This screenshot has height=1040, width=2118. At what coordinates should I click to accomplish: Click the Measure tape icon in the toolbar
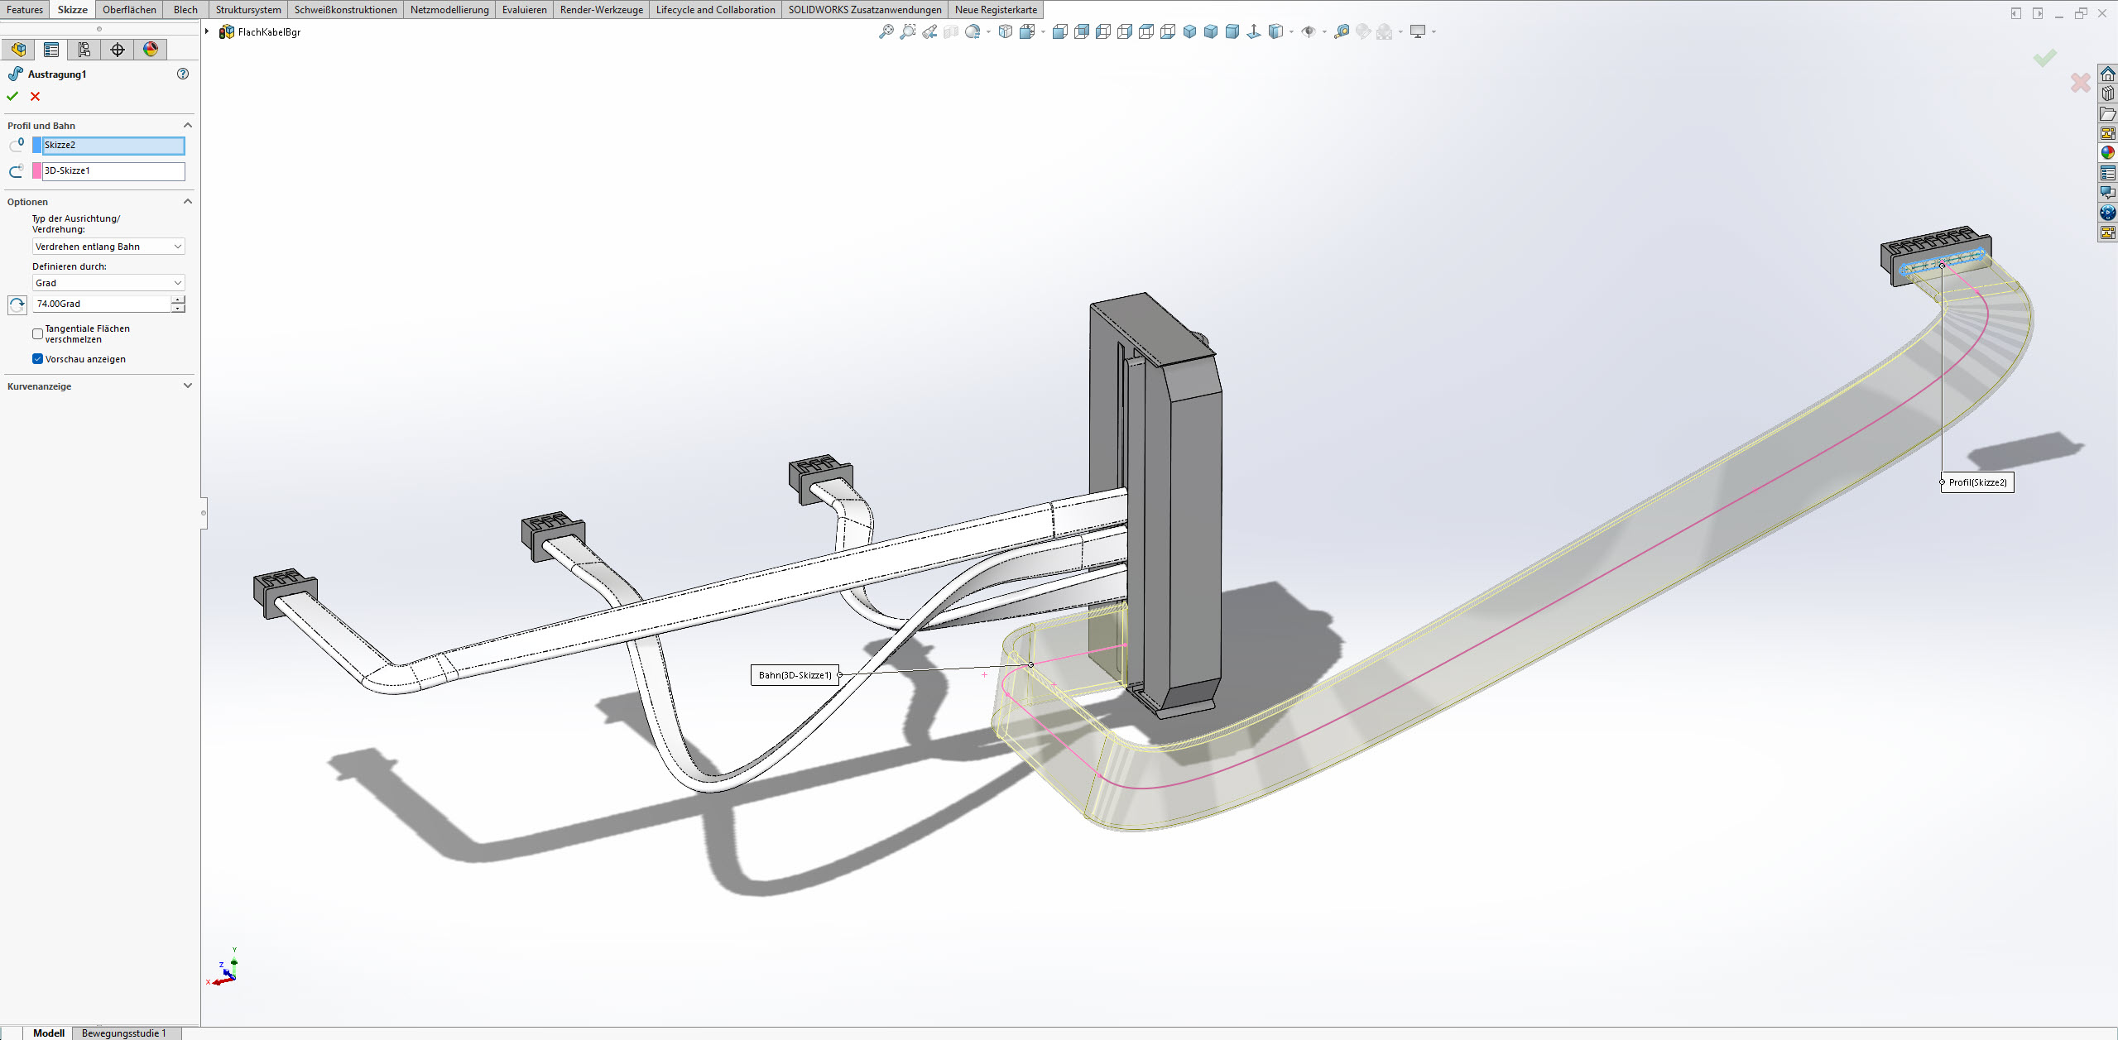pos(1342,31)
